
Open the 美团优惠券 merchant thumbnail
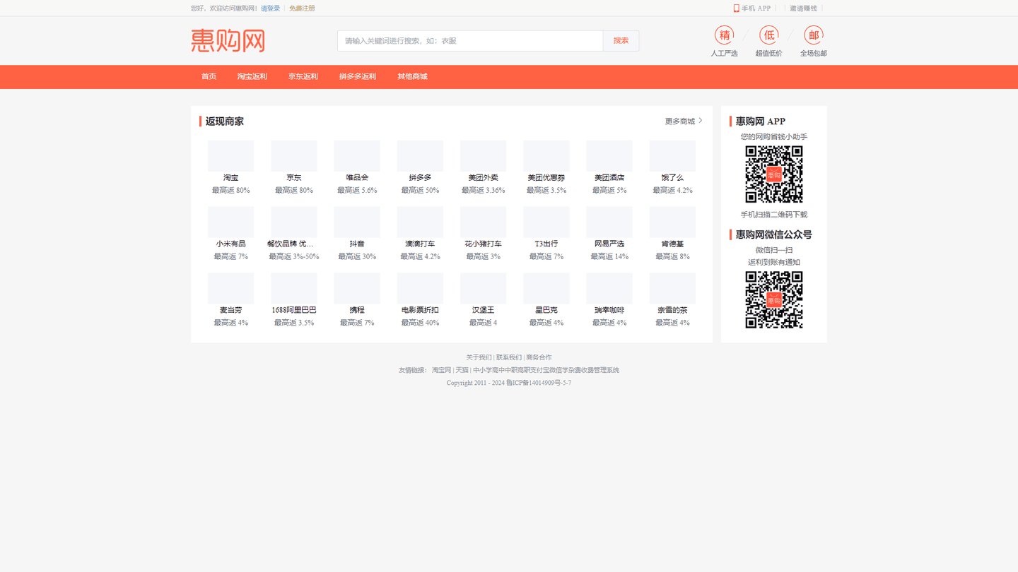(546, 156)
